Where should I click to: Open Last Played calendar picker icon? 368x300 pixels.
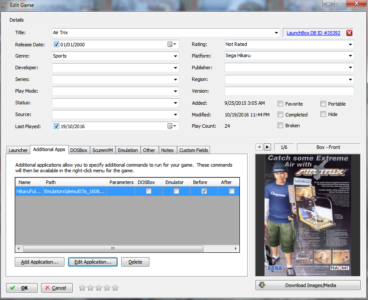(x=172, y=126)
